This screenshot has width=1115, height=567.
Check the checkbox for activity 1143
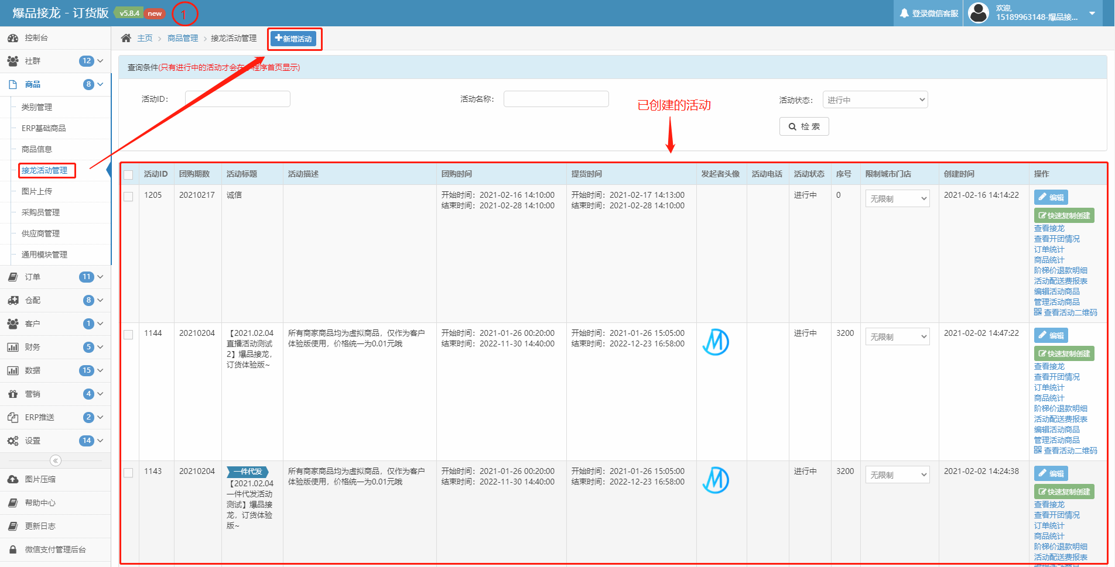pyautogui.click(x=128, y=473)
